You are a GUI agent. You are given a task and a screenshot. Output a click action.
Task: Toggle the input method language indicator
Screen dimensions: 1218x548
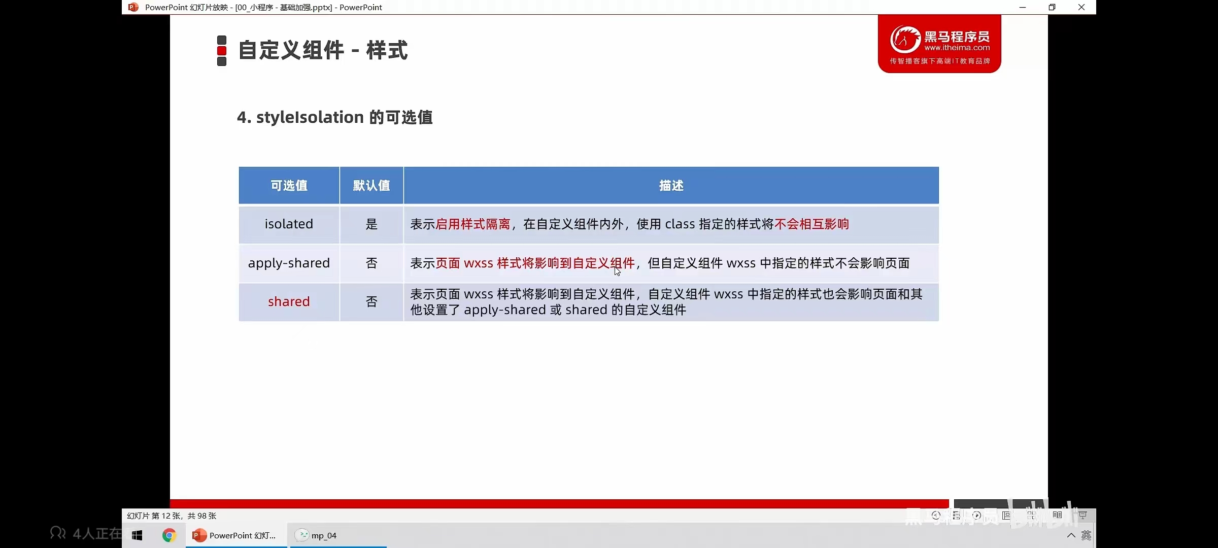pyautogui.click(x=1086, y=535)
